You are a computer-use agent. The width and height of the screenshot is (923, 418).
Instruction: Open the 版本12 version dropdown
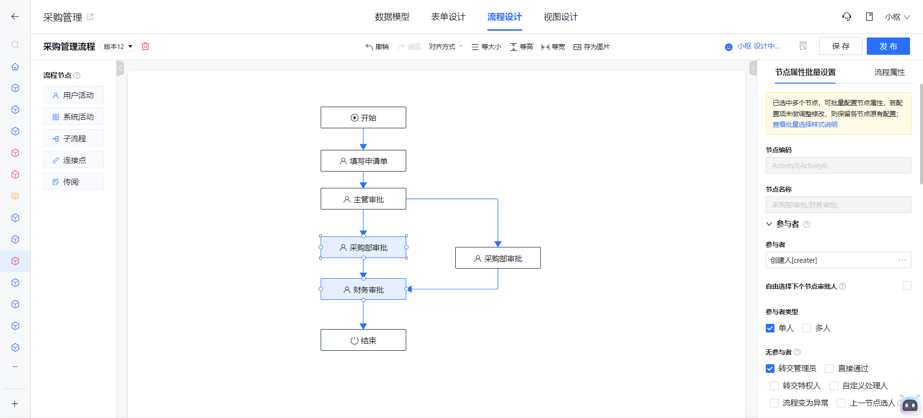tap(118, 47)
